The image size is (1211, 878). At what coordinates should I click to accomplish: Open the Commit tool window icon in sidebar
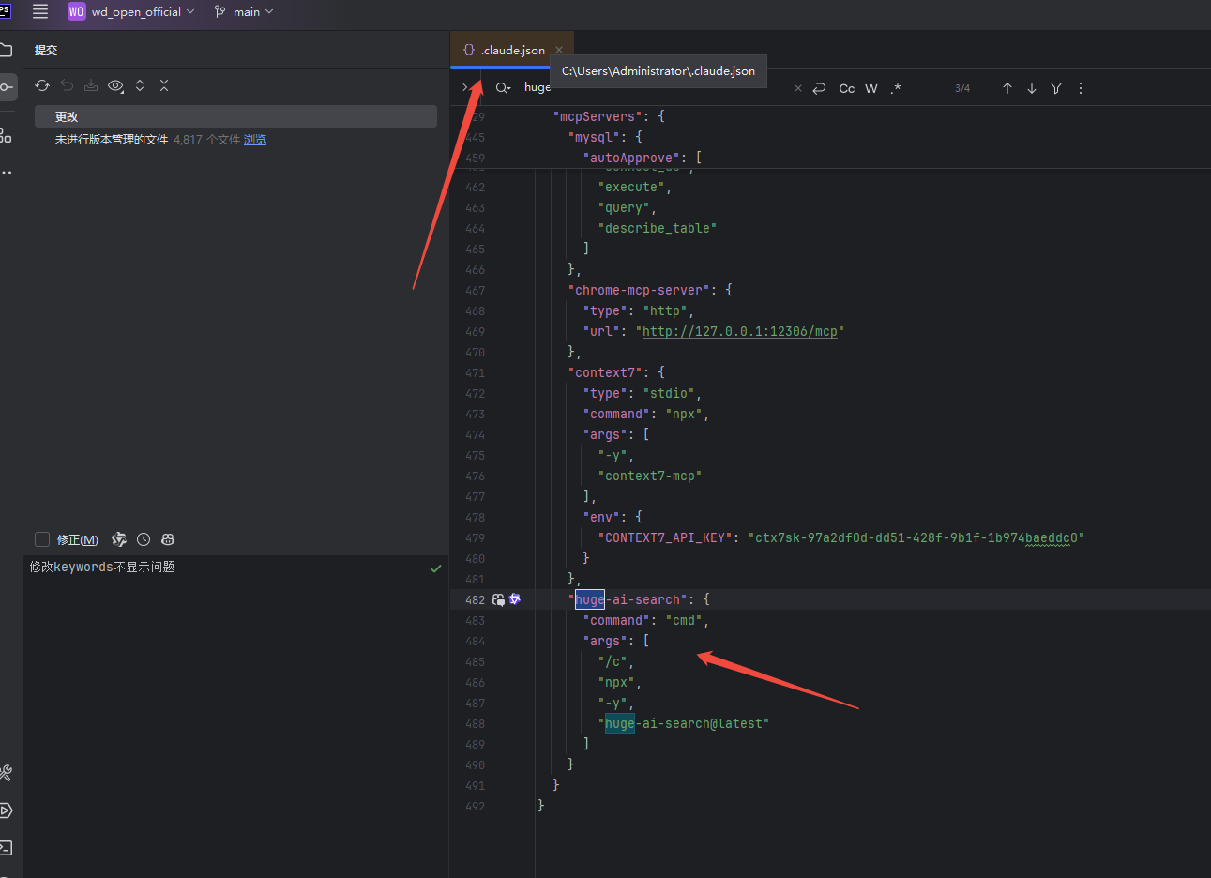pyautogui.click(x=7, y=87)
